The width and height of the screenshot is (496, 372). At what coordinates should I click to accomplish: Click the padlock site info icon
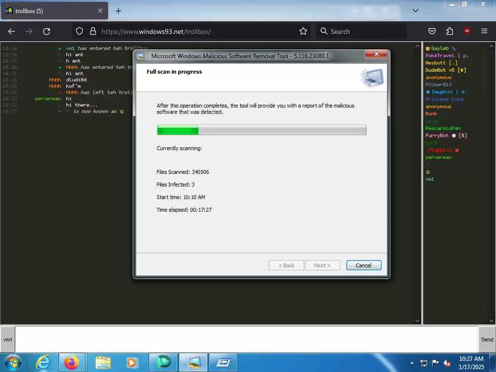click(x=93, y=31)
